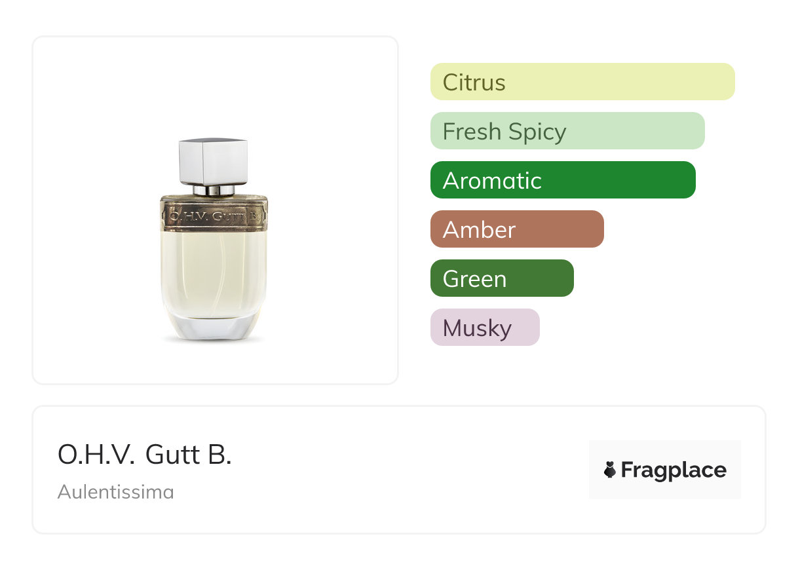Pick the Amber accord bar

516,229
